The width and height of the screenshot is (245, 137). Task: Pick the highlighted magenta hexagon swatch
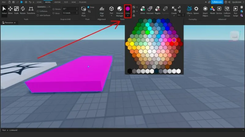point(174,40)
